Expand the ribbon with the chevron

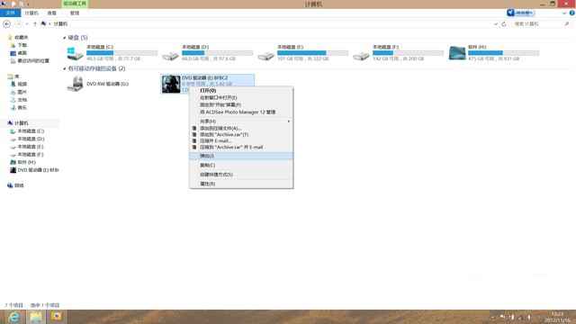pos(564,13)
